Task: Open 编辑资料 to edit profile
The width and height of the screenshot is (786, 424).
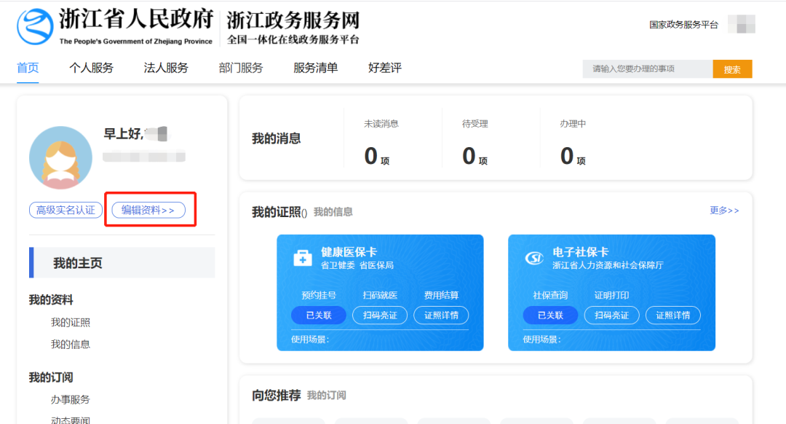Action: coord(148,210)
